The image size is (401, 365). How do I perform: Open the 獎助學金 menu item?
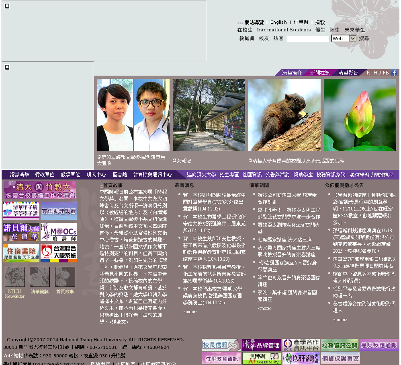303,174
